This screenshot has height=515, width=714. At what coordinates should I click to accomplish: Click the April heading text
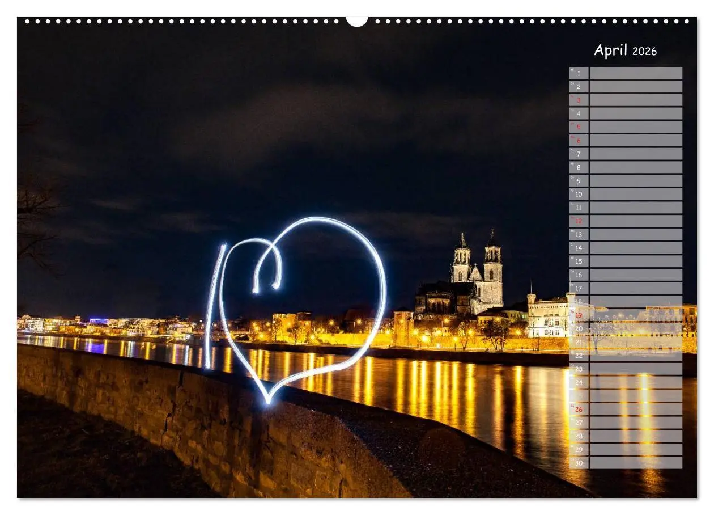click(x=611, y=50)
